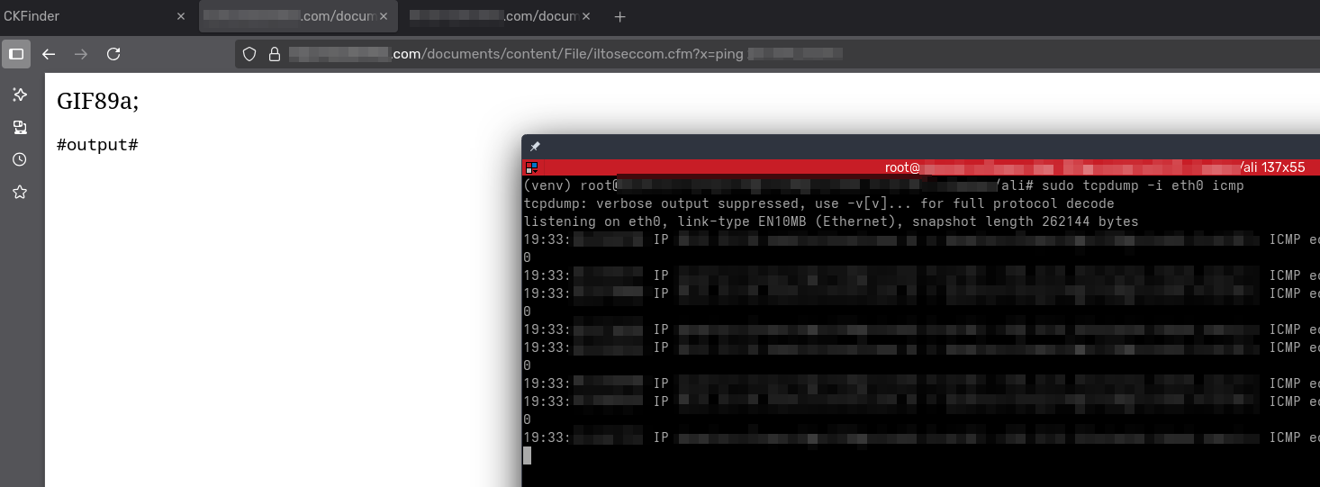This screenshot has width=1320, height=487.
Task: Close the third browser tab
Action: [585, 16]
